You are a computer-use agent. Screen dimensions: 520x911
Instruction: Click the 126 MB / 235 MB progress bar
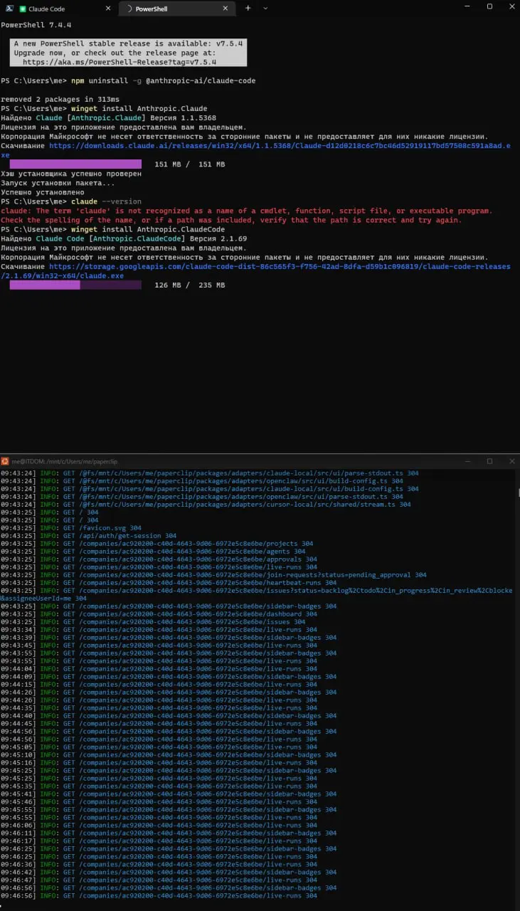click(75, 285)
